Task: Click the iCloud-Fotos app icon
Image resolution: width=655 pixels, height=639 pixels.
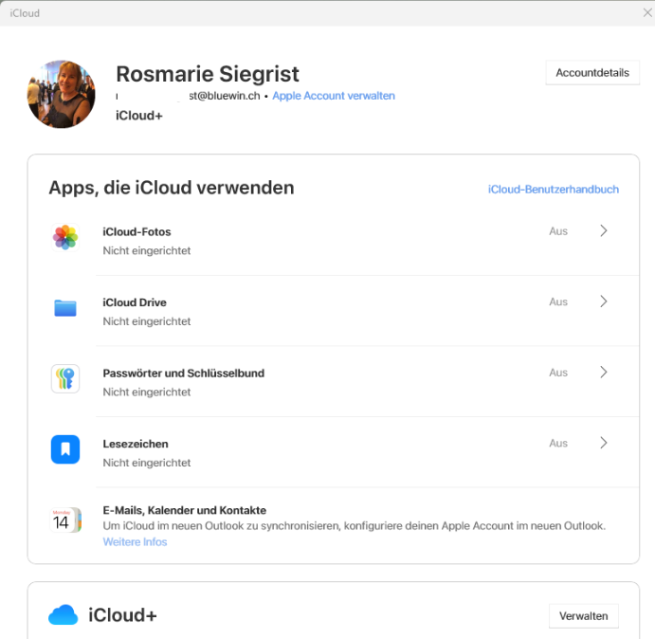Action: 65,237
